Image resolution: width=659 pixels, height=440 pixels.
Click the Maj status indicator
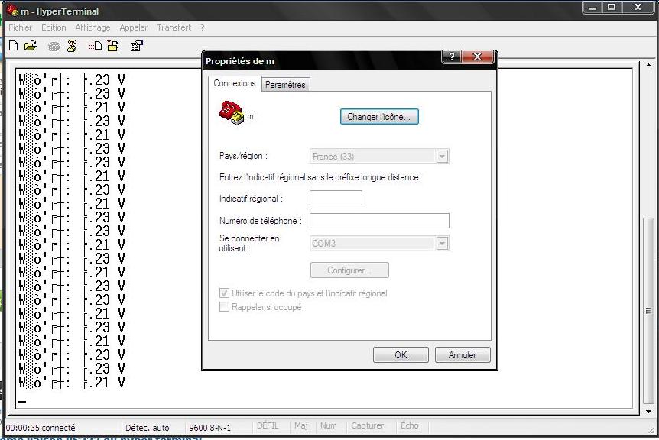tap(301, 425)
